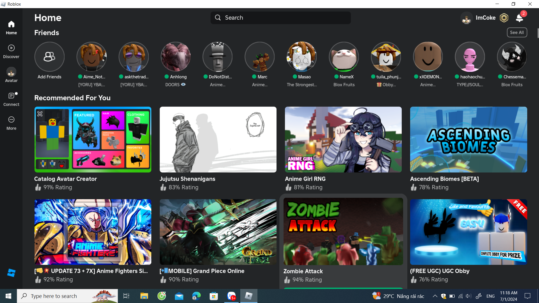Click Masao's The Strongest status
Viewport: 539px width, 303px height.
[302, 84]
